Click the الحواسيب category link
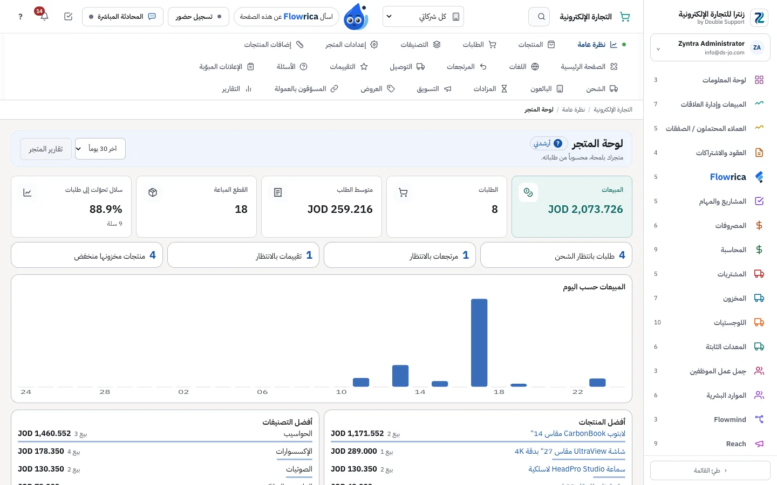777x485 pixels. (298, 433)
